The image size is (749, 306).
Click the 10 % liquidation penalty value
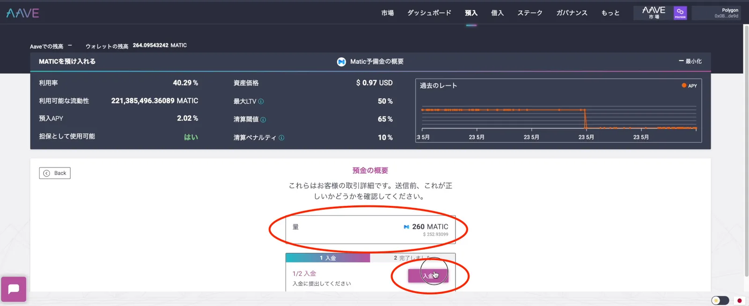[385, 138]
